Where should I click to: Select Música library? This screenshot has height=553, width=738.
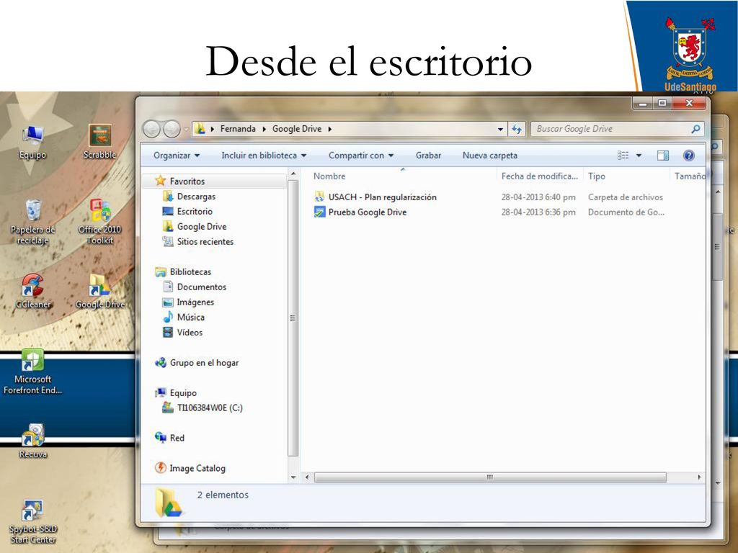[x=190, y=317]
